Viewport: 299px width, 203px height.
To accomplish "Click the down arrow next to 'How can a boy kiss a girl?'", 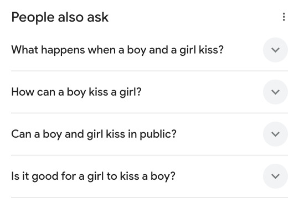I will [275, 92].
